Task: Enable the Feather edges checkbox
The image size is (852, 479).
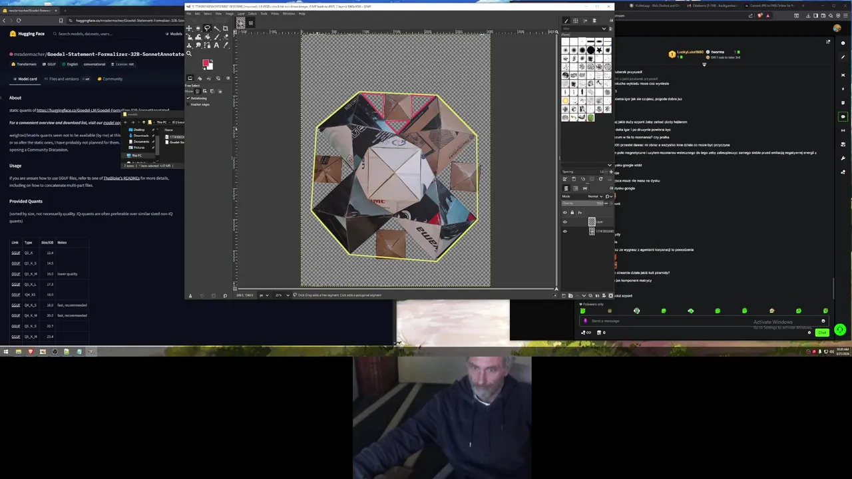Action: pos(188,104)
